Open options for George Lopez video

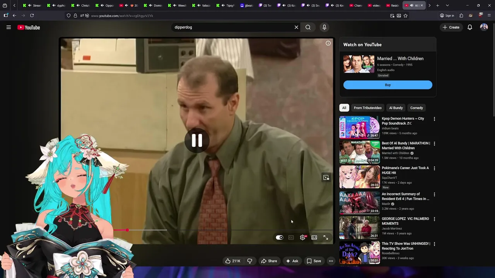[x=434, y=219]
